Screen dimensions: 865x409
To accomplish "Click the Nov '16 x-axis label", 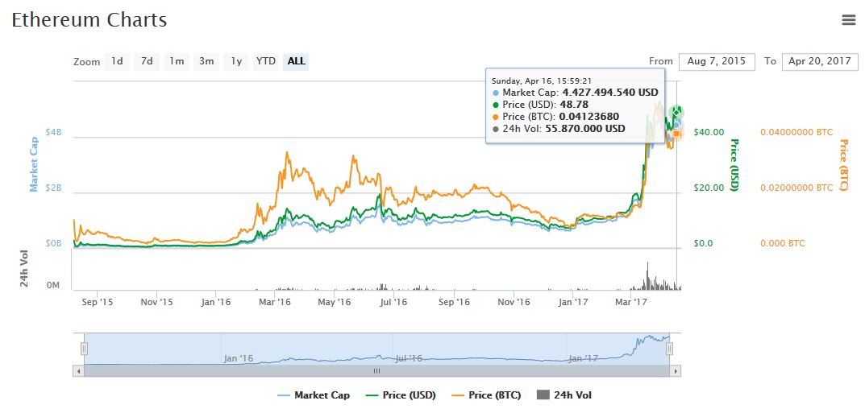I will (514, 302).
